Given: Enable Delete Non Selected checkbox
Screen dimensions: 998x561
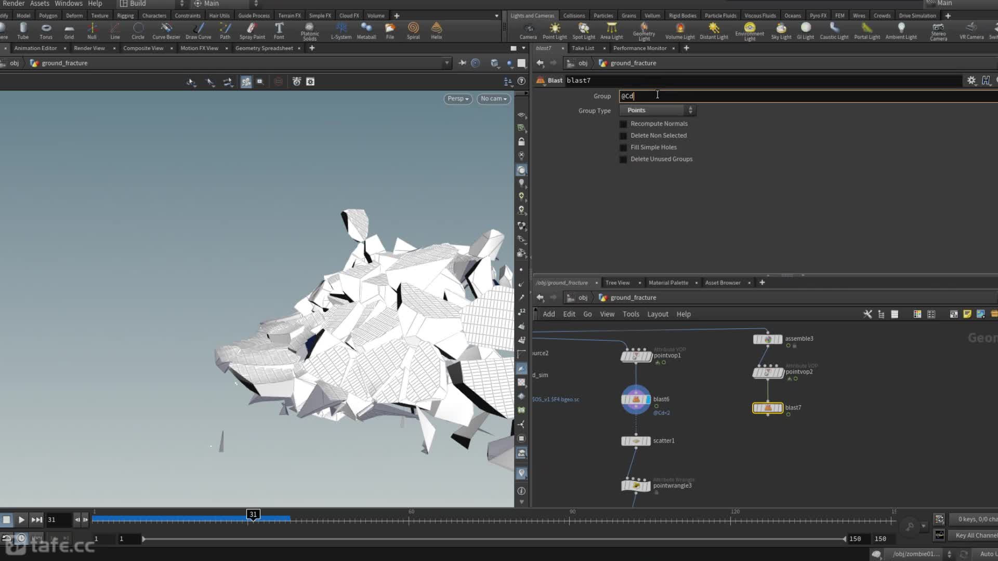Looking at the screenshot, I should [623, 136].
